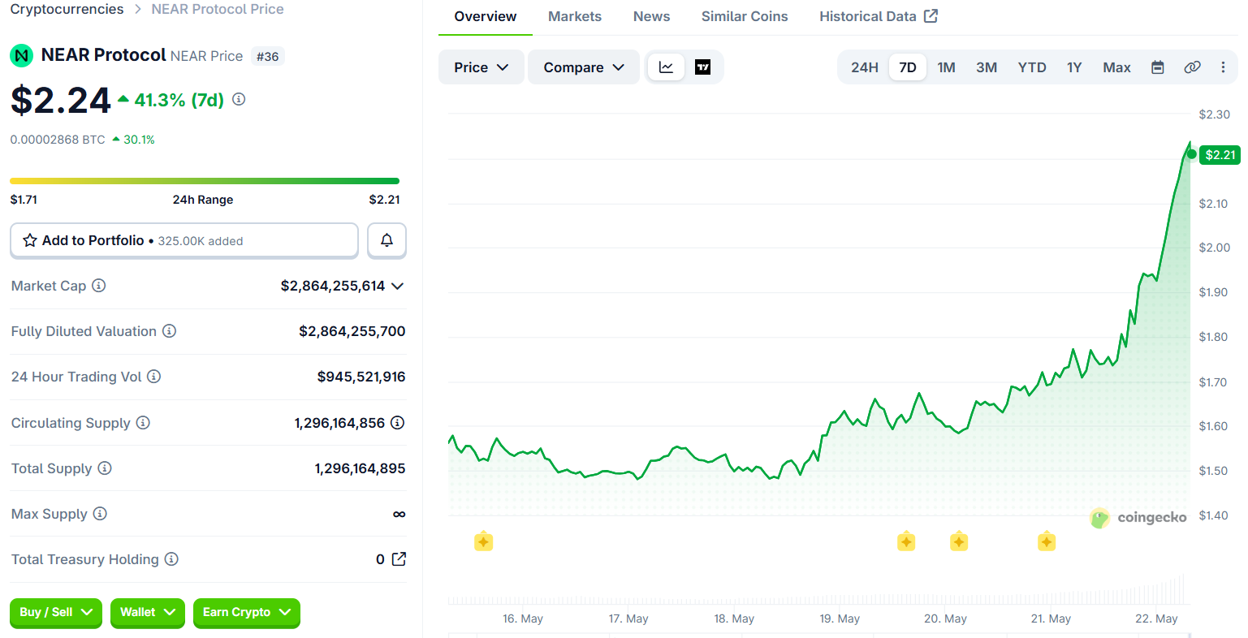Select 7D chart range
Image resolution: width=1248 pixels, height=638 pixels.
click(x=908, y=67)
